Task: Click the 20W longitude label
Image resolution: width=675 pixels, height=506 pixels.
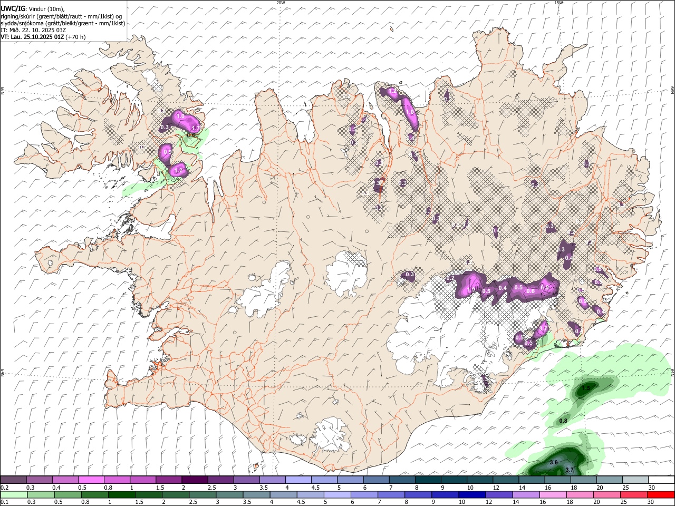Action: point(281,3)
